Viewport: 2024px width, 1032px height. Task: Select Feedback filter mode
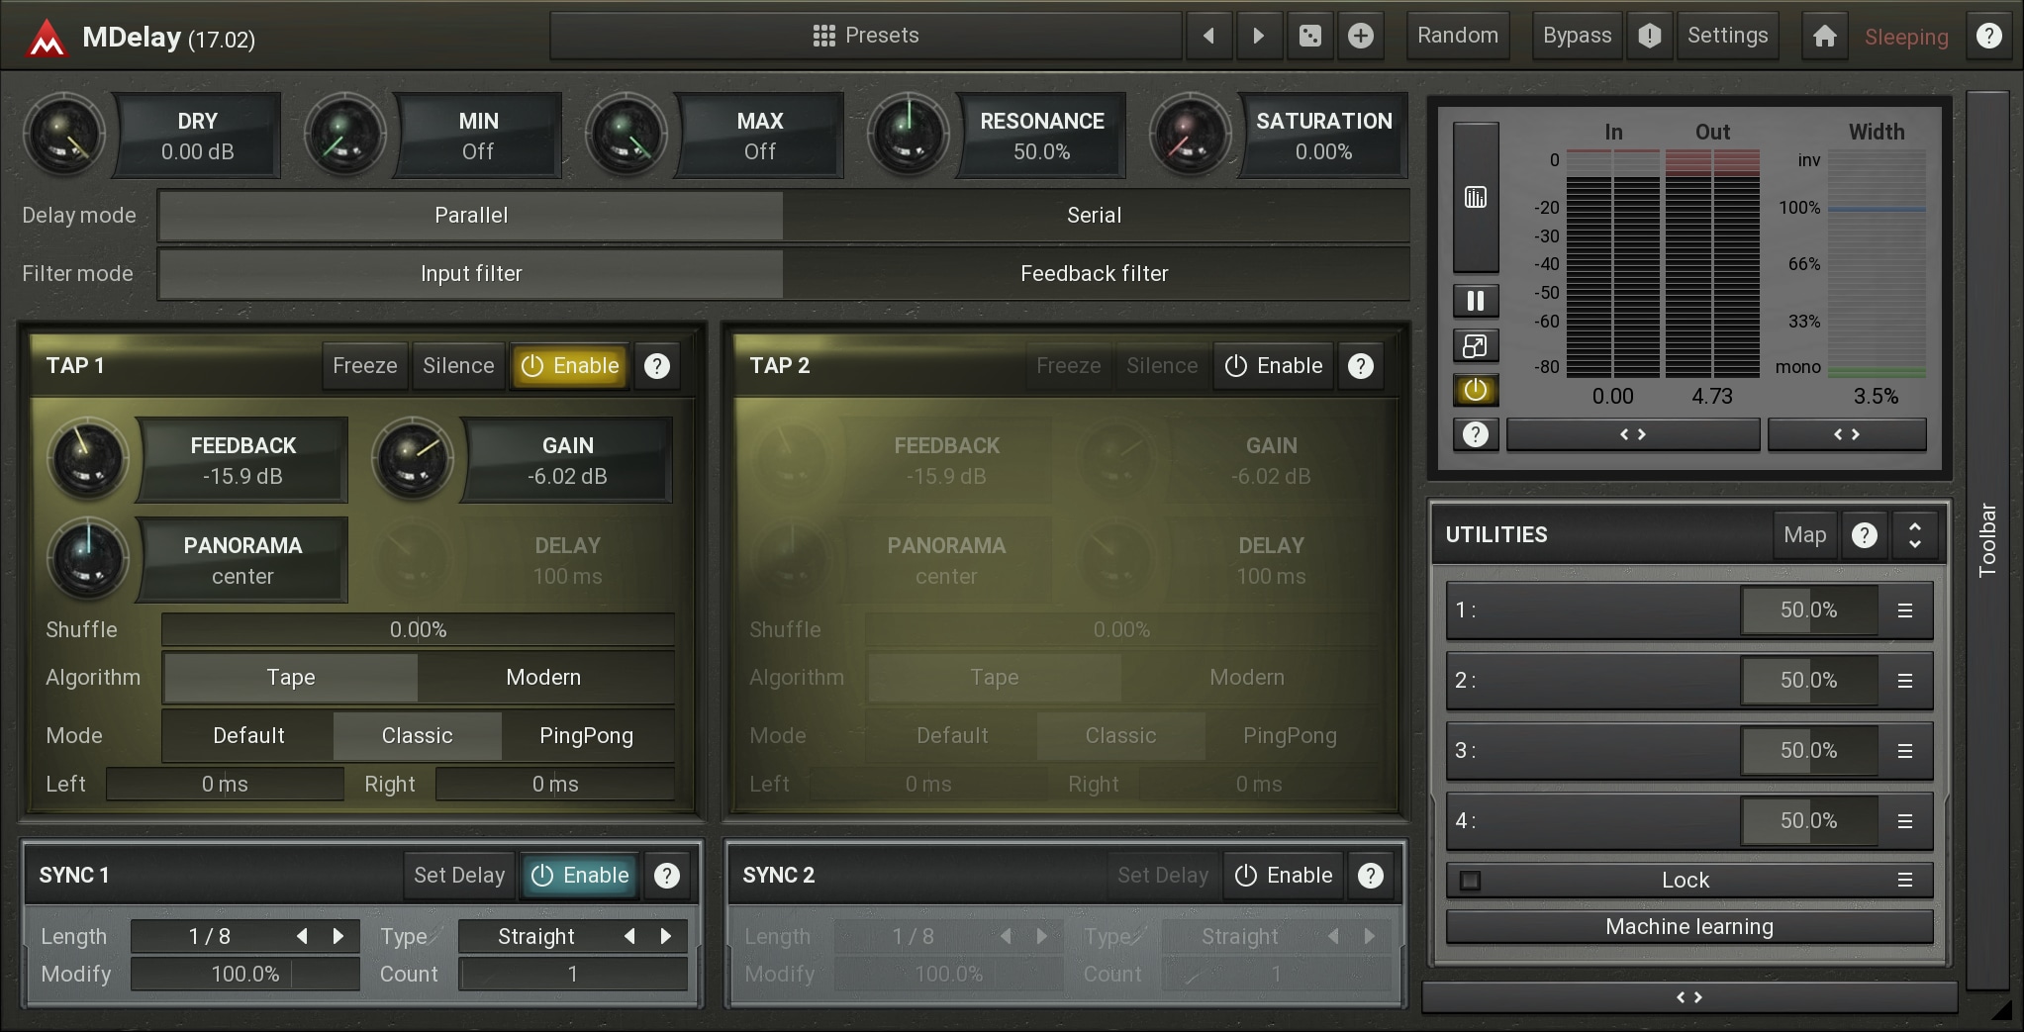tap(1095, 274)
